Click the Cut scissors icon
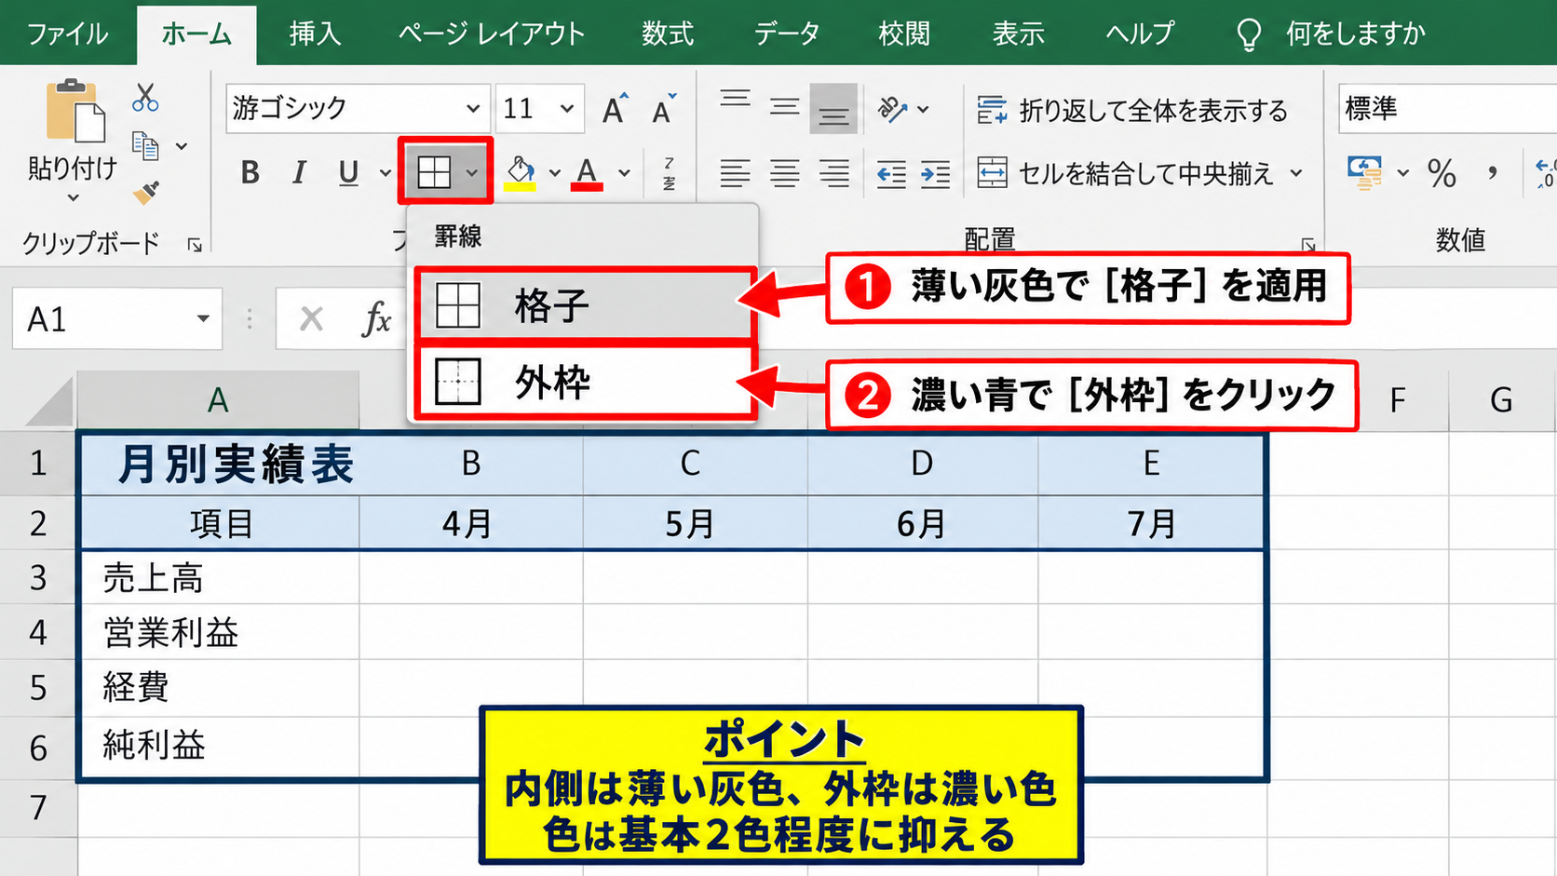 tap(145, 98)
